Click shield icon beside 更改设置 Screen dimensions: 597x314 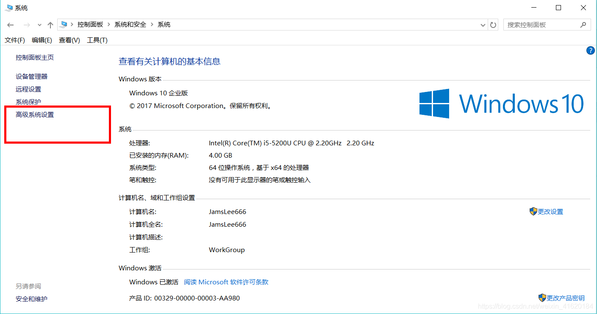point(533,211)
